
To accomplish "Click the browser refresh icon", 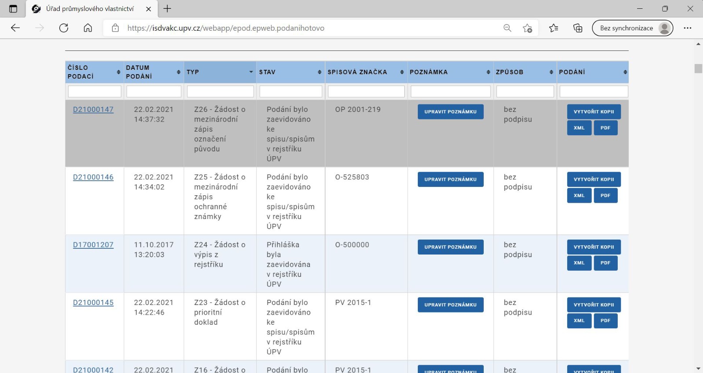I will pos(64,28).
